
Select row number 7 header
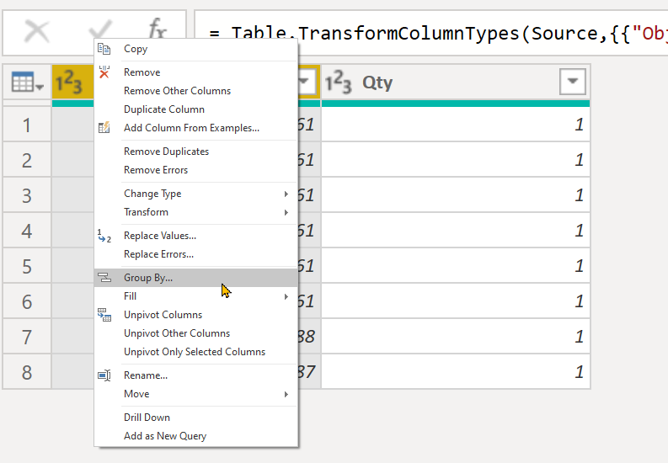coord(27,336)
